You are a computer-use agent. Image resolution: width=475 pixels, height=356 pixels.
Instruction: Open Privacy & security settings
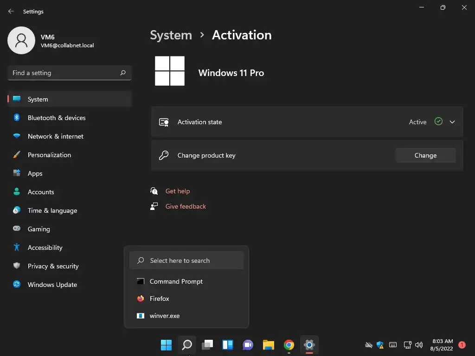tap(70, 266)
